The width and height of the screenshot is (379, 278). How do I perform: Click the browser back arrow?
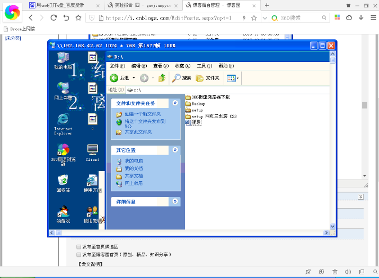30,17
